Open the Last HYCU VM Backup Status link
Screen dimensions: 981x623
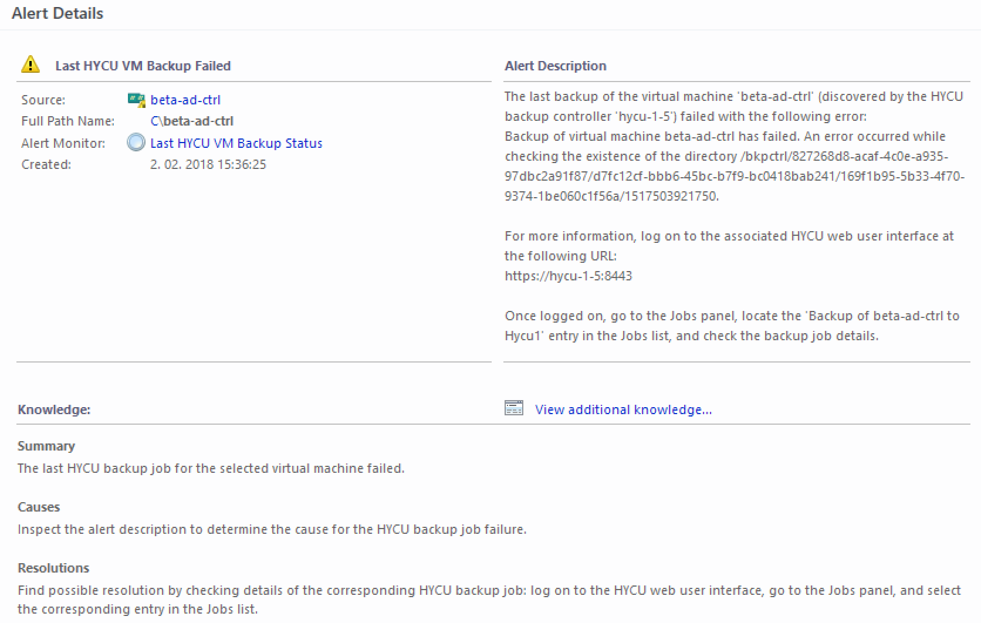pos(236,143)
